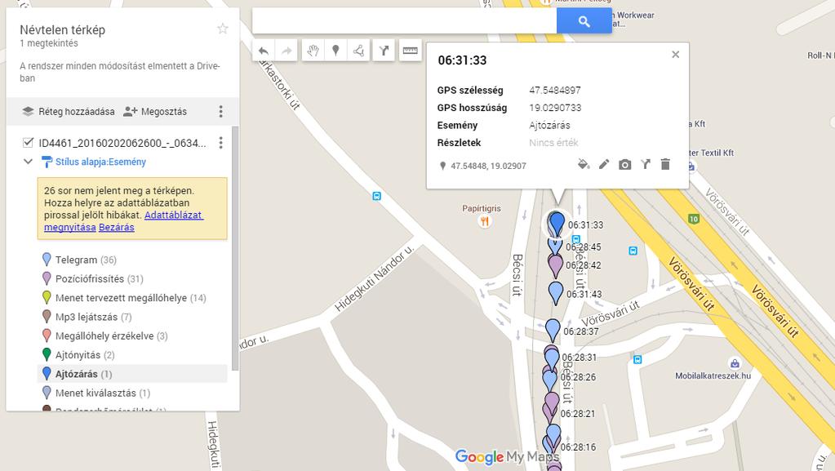Select Megállóhely érzékelve (3) legend entry
This screenshot has height=471, width=835.
[132, 335]
